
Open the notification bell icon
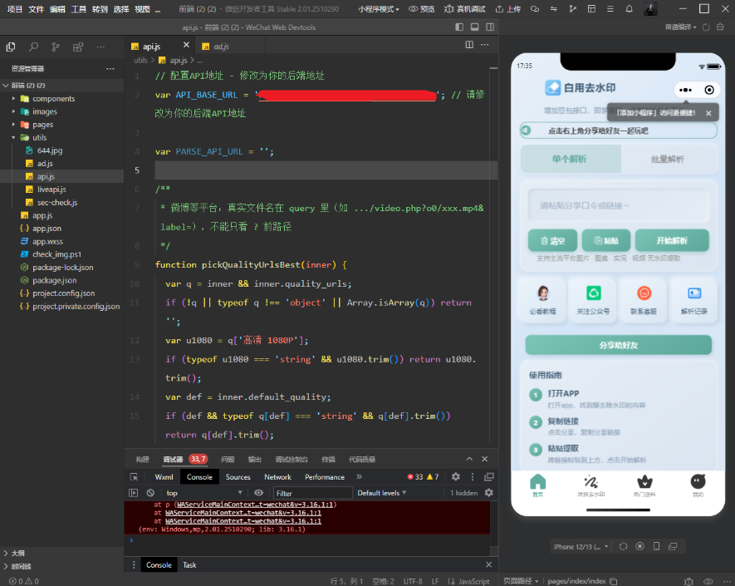629,9
